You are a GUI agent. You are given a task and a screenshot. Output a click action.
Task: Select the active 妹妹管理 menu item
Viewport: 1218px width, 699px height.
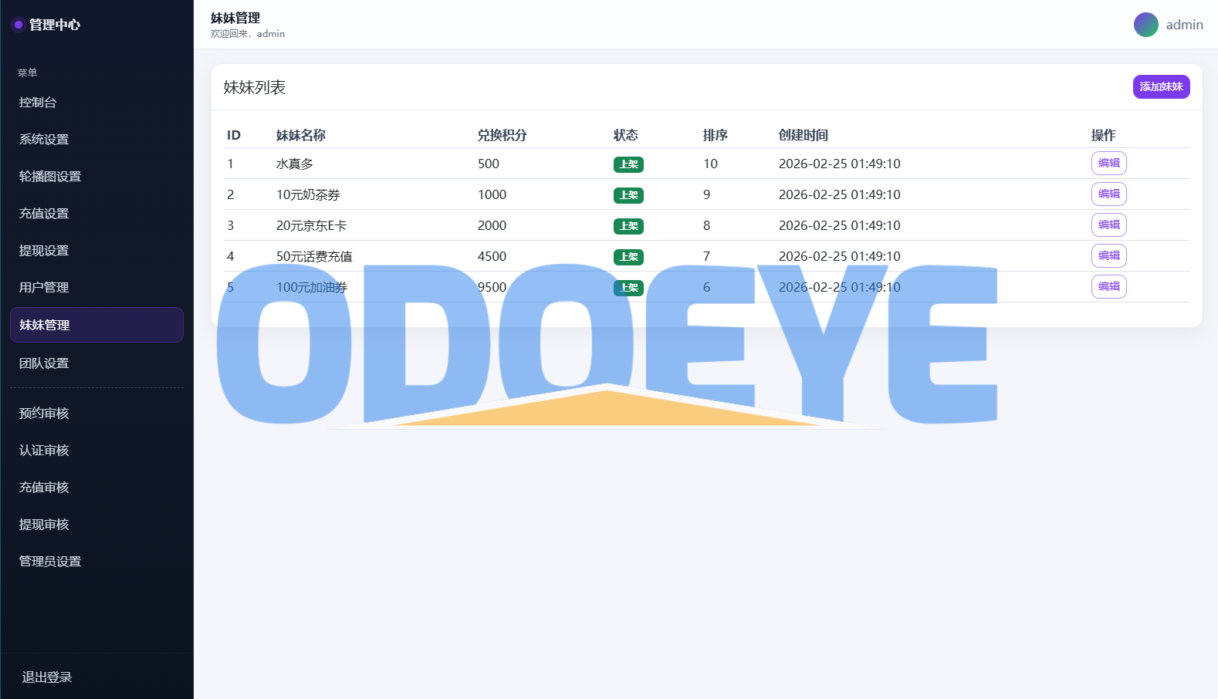tap(96, 325)
